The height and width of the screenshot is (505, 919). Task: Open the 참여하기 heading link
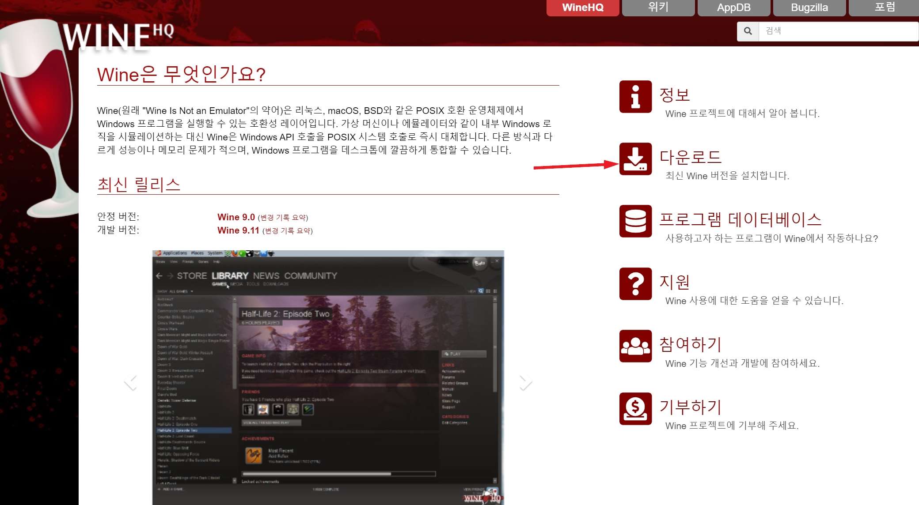(x=690, y=344)
